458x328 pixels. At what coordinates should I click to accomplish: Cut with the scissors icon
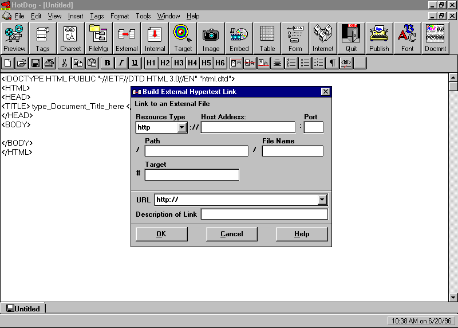(64, 63)
